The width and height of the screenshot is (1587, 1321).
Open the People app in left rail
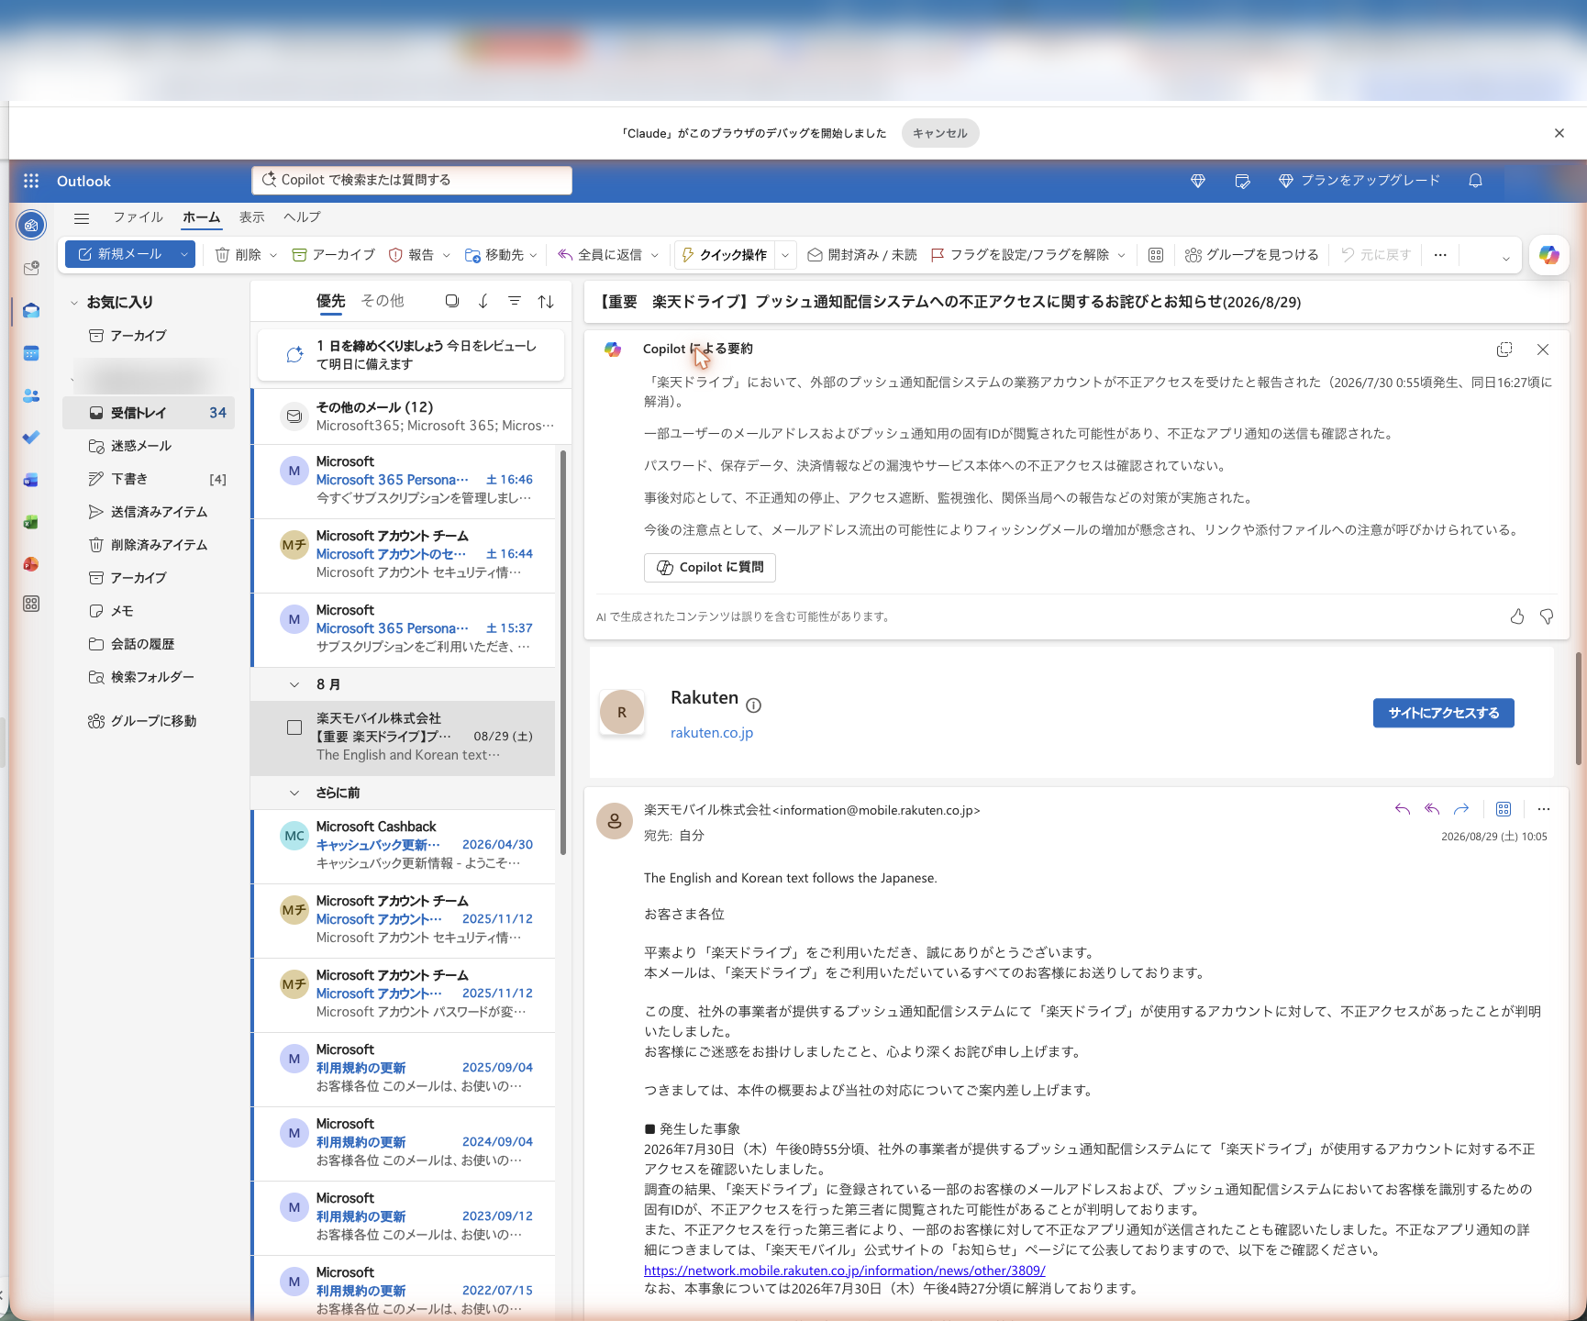(31, 395)
